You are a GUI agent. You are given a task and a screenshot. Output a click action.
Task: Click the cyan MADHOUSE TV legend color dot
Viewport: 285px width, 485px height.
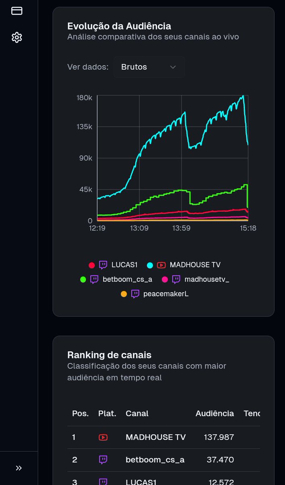point(150,265)
